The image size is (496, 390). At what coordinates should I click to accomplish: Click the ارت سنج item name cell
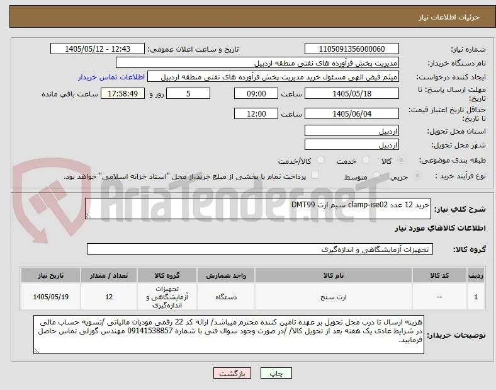(334, 297)
